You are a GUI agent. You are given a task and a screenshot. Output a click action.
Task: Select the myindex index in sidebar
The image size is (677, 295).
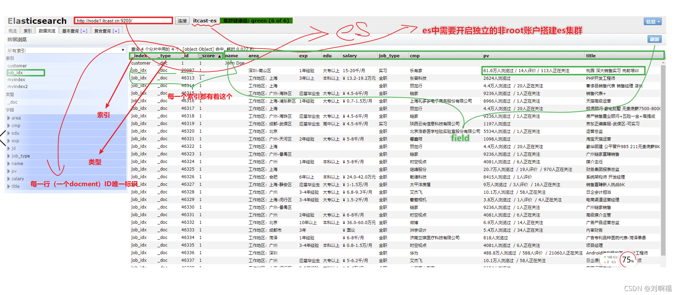pos(16,80)
